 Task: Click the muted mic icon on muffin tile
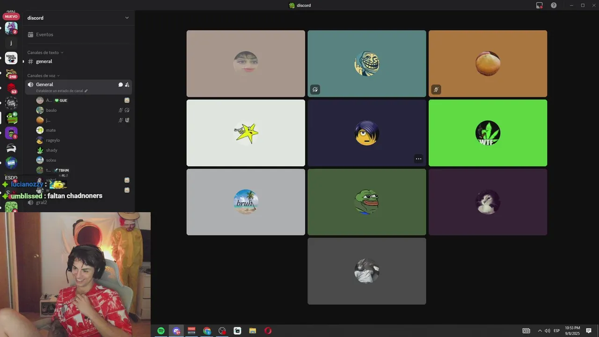coord(436,89)
